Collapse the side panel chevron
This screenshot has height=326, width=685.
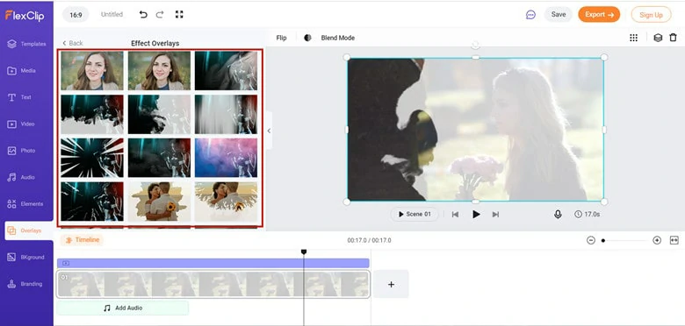269,131
